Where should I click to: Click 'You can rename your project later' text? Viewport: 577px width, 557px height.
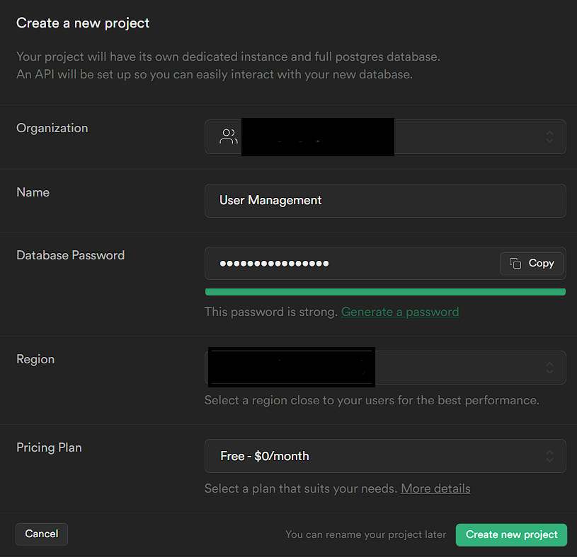[366, 534]
